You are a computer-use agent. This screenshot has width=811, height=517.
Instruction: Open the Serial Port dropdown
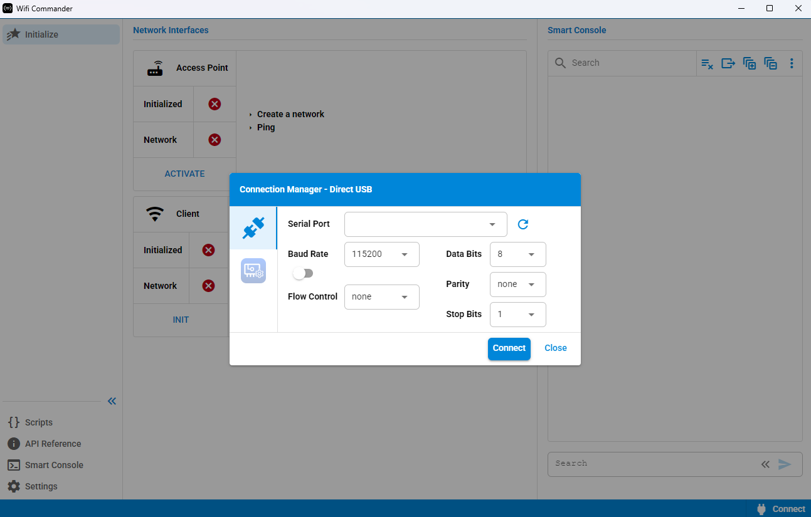point(426,224)
